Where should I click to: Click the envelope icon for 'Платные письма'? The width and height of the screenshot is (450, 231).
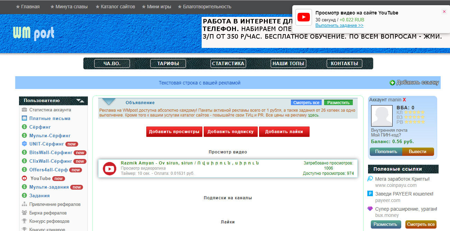[25, 118]
